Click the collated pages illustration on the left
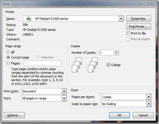The height and width of the screenshot is (124, 159). 77,65
